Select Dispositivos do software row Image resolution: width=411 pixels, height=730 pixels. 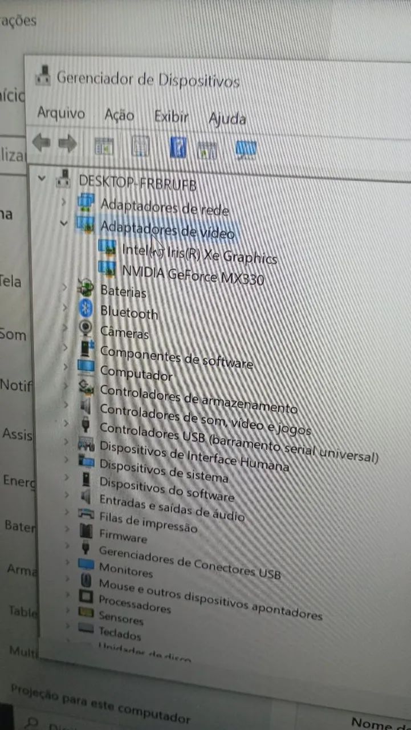tap(166, 489)
